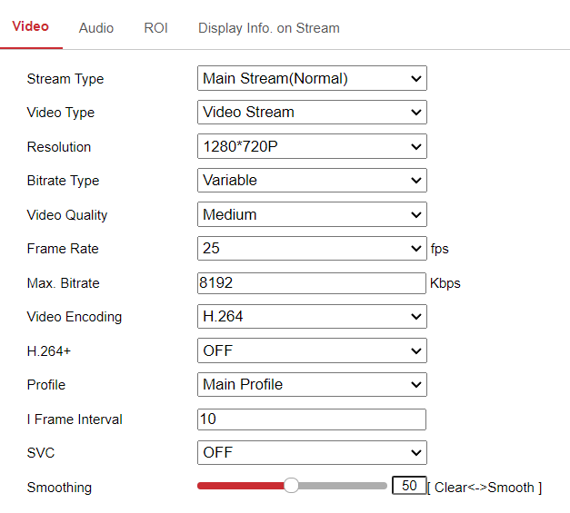Click the SVC label

41,453
